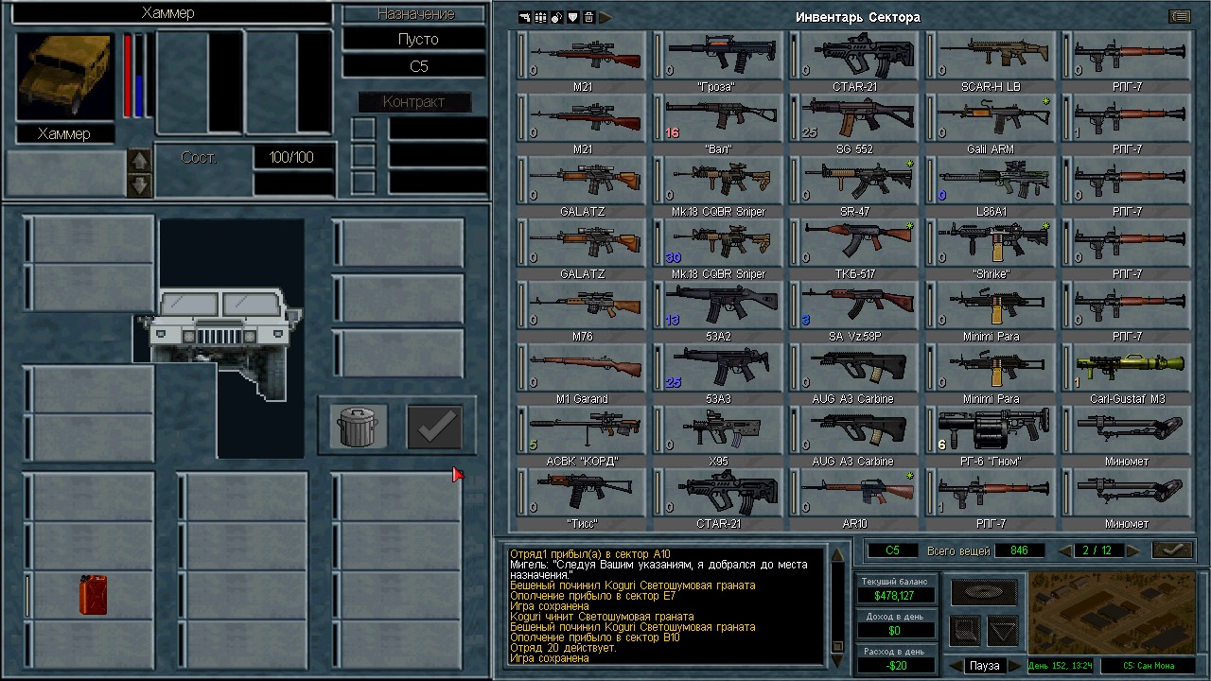Click the downward triangle map button
Image resolution: width=1211 pixels, height=681 pixels.
(1003, 629)
